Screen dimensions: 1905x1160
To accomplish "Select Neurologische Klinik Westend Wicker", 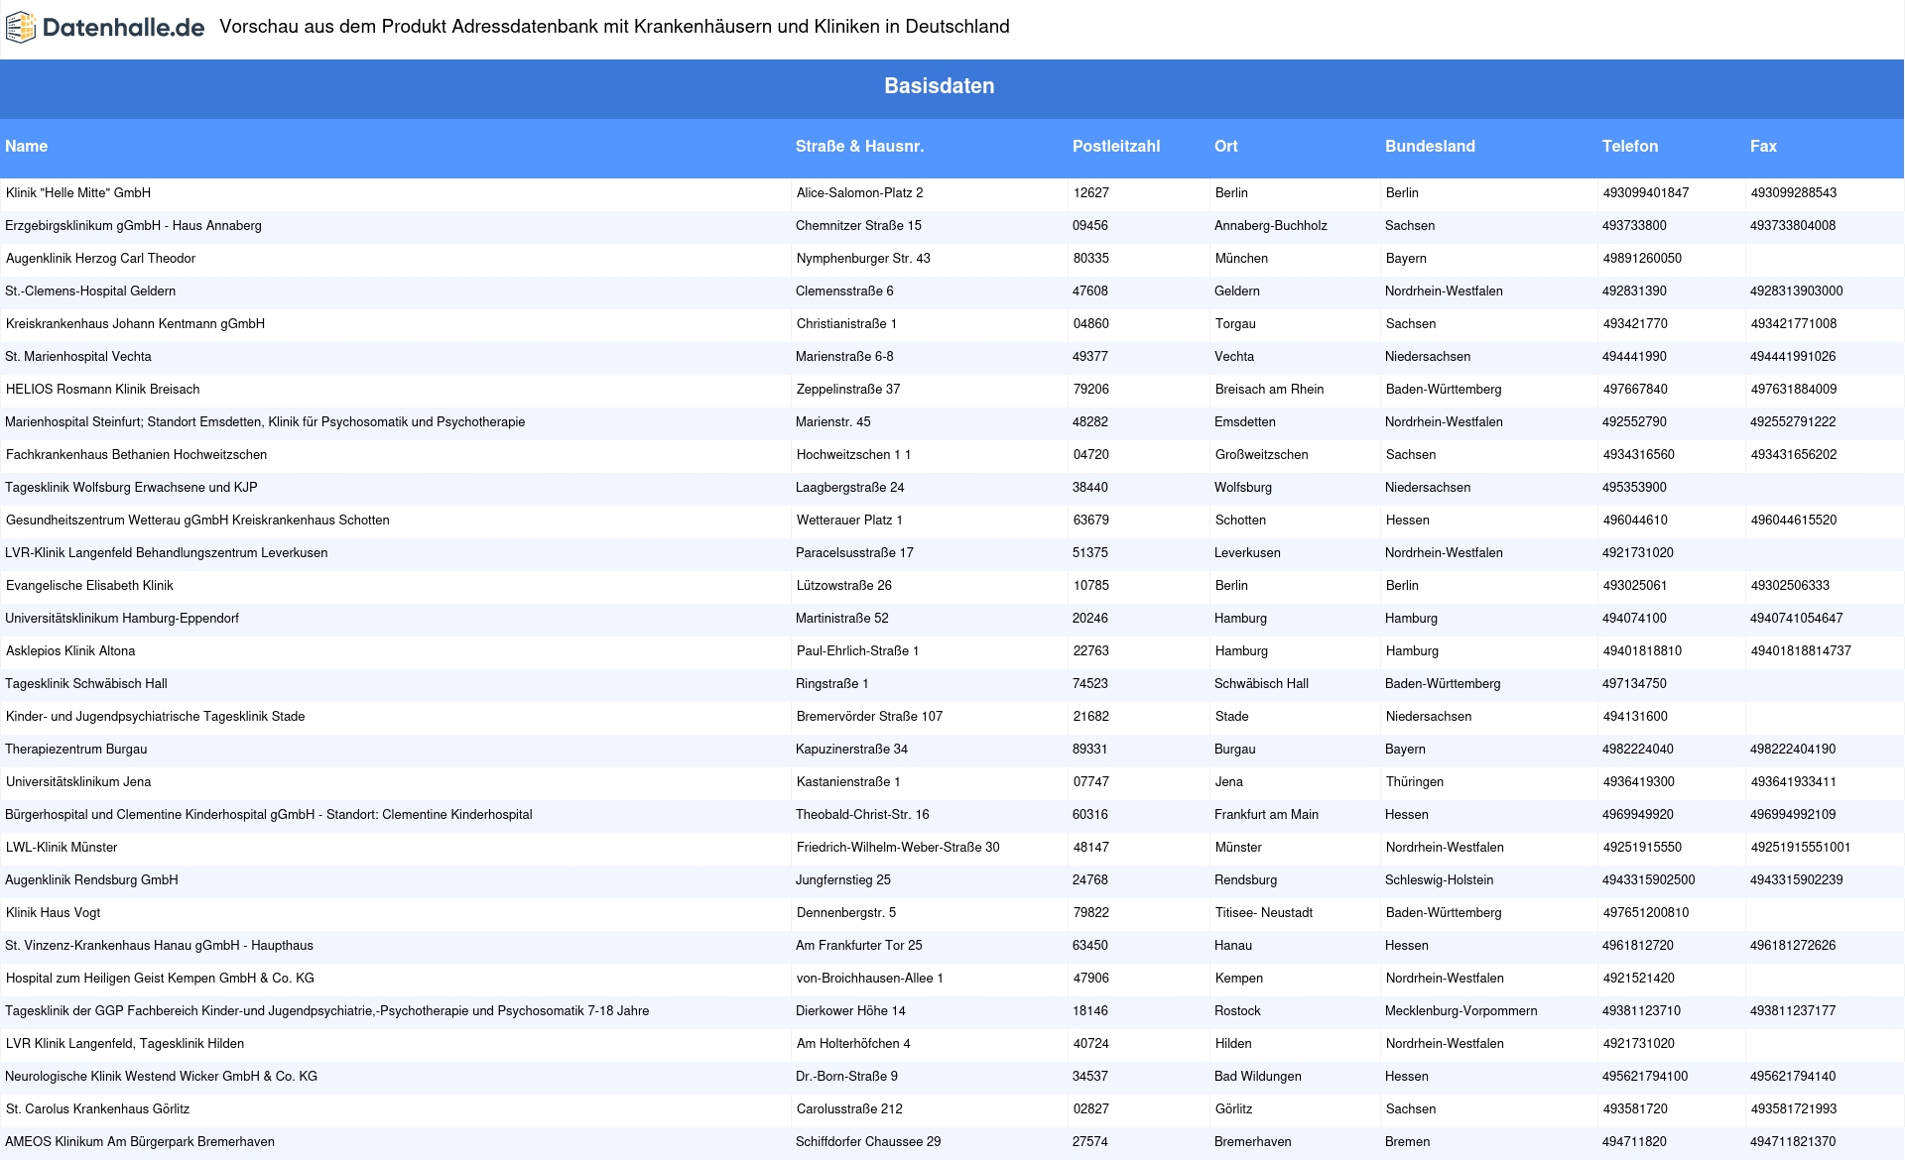I will [161, 1077].
